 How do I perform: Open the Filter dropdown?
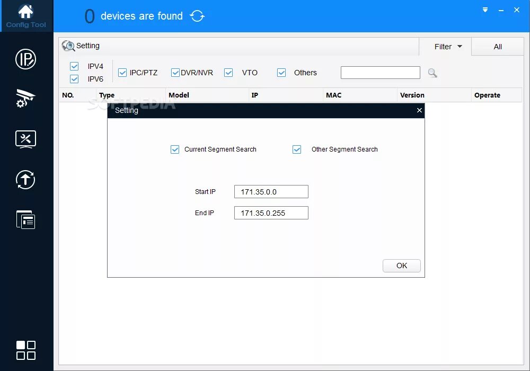tap(445, 46)
